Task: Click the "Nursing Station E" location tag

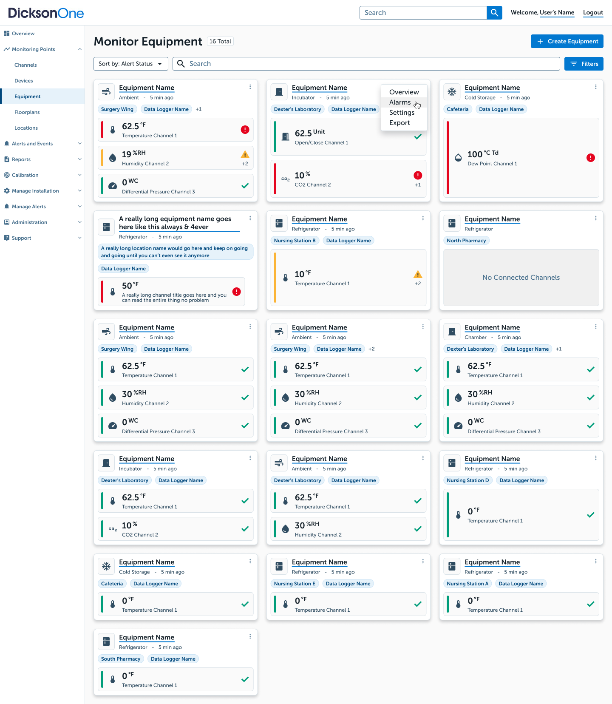Action: tap(295, 584)
